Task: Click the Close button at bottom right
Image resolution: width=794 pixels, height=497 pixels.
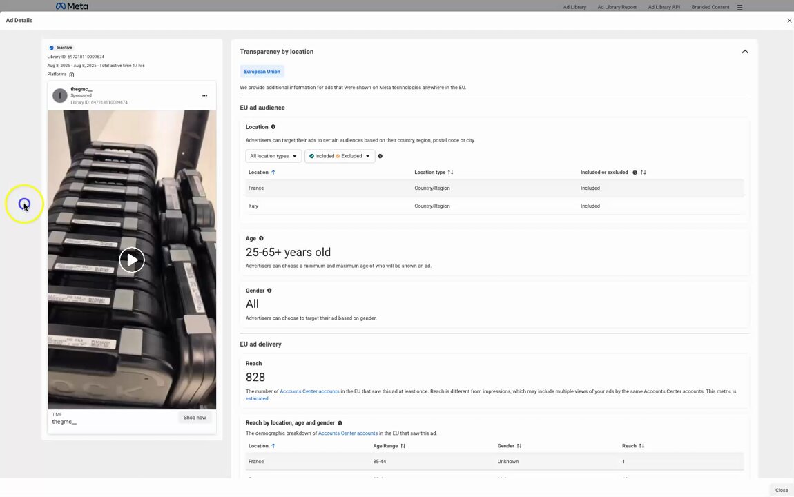Action: pyautogui.click(x=782, y=490)
